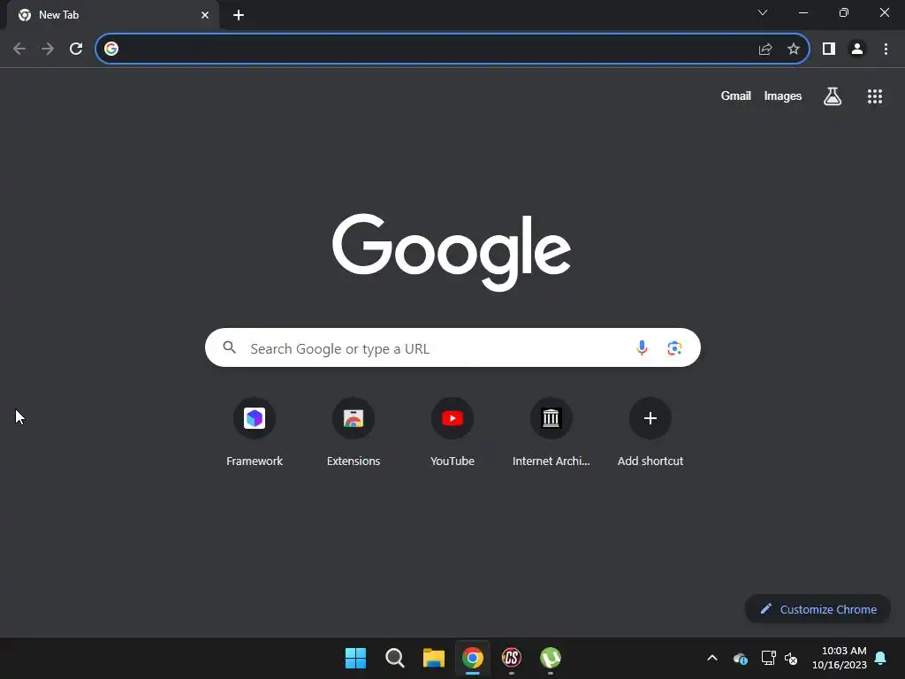Open uTorrent from taskbar

pyautogui.click(x=551, y=658)
